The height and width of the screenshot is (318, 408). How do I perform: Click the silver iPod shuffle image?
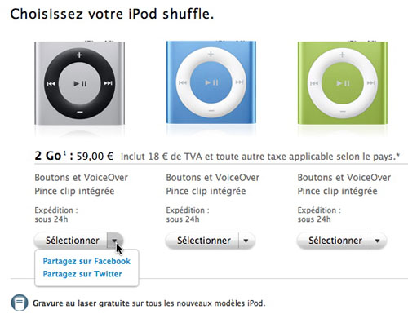coord(79,83)
